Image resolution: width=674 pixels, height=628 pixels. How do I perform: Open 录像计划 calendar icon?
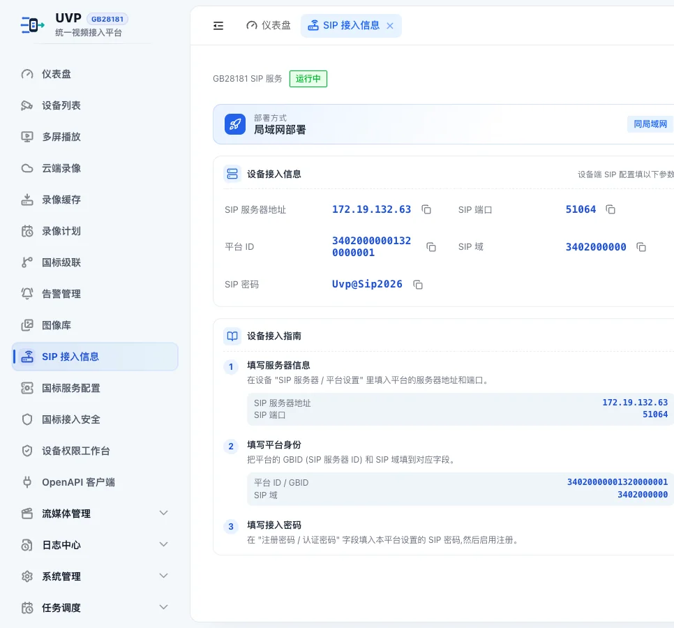[x=27, y=231]
